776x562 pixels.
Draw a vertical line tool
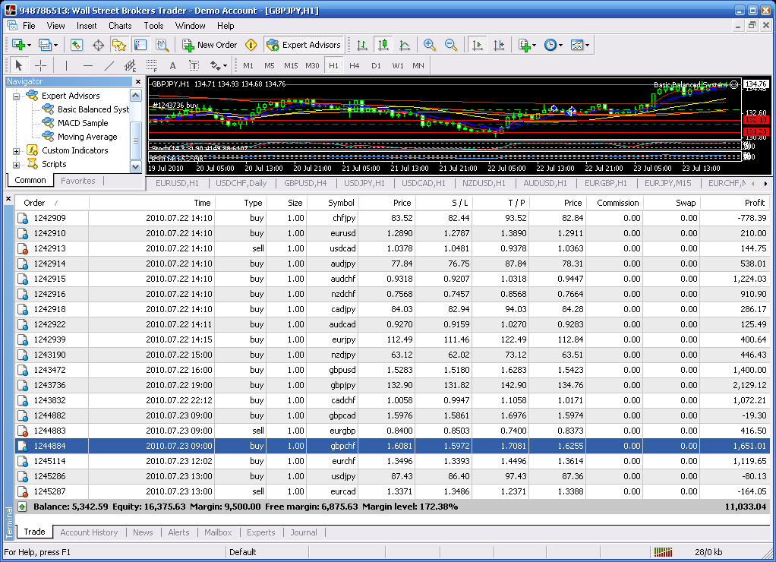pyautogui.click(x=66, y=65)
